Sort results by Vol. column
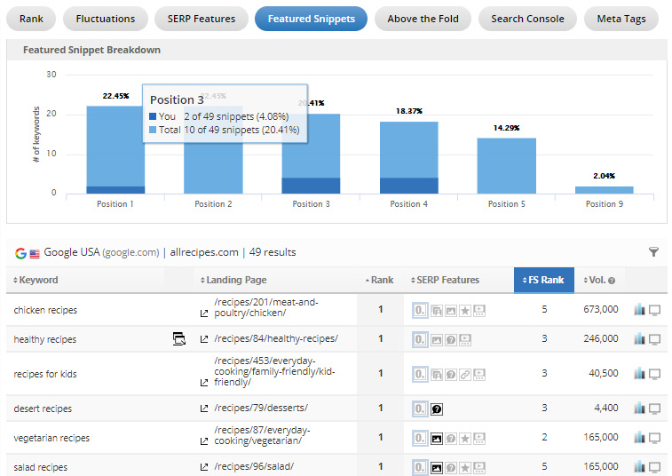 click(596, 280)
